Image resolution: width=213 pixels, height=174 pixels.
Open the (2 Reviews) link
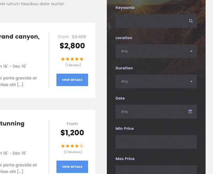point(73,152)
